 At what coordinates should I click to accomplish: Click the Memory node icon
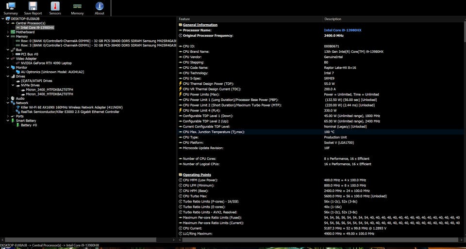coord(13,36)
